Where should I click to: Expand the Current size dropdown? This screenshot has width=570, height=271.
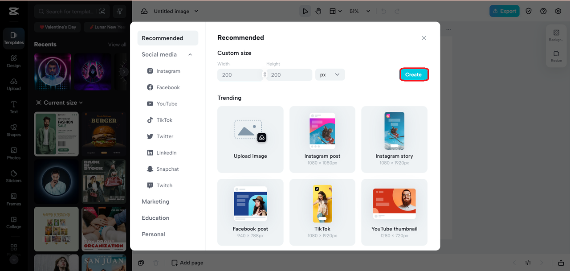pos(60,103)
